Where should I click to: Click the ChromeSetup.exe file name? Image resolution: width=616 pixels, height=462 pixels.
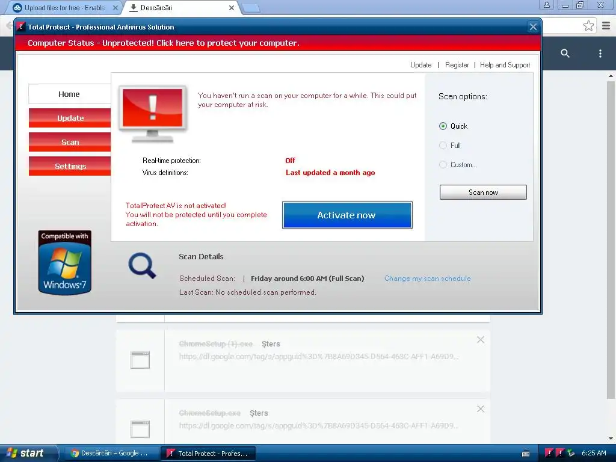[210, 413]
